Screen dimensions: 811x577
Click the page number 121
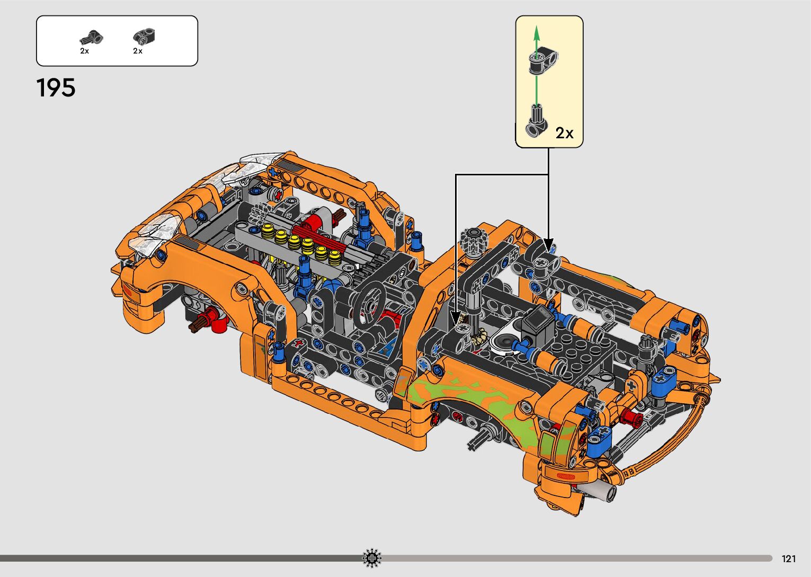tap(789, 558)
